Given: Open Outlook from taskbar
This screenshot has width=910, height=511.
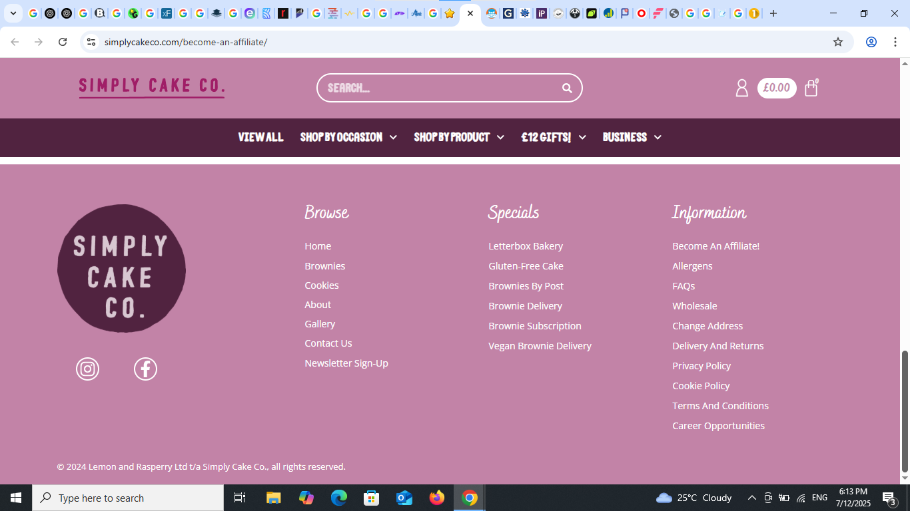Looking at the screenshot, I should pyautogui.click(x=404, y=498).
